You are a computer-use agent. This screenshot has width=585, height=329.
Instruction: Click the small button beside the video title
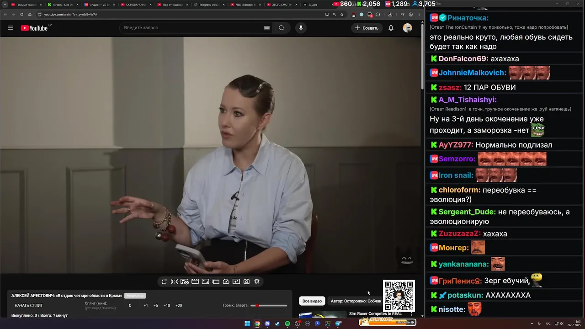pos(135,296)
